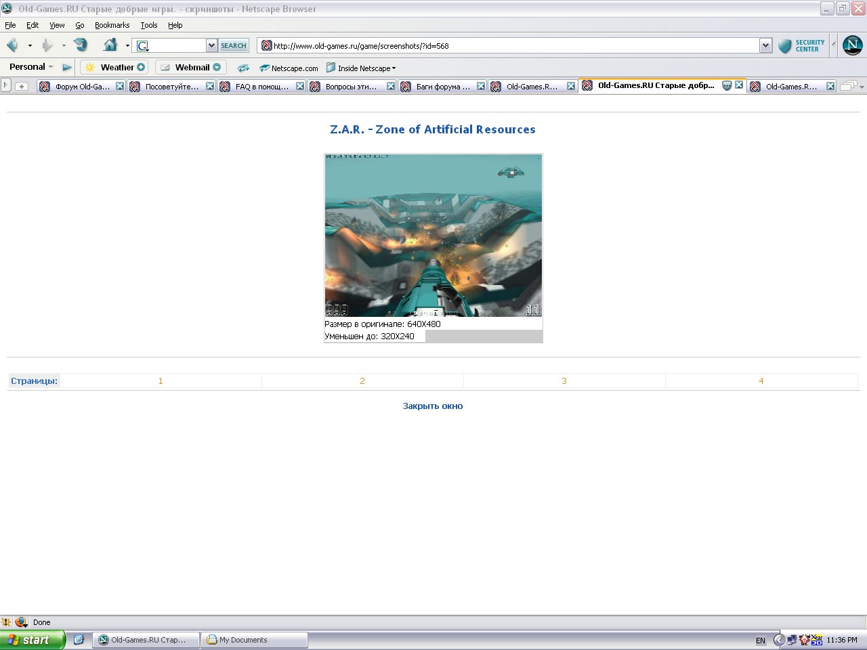Image resolution: width=867 pixels, height=650 pixels.
Task: Open a new tab with plus button
Action: click(22, 86)
